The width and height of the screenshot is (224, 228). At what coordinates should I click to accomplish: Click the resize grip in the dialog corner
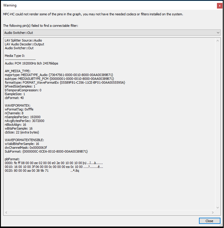(221, 225)
